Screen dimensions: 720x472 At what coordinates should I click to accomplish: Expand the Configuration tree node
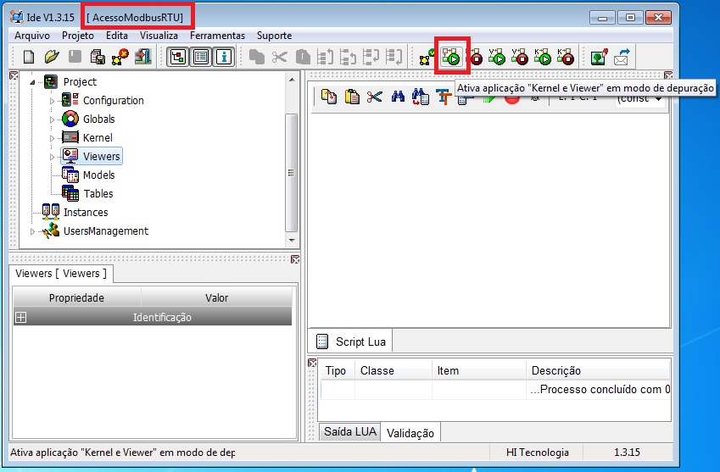(x=52, y=101)
